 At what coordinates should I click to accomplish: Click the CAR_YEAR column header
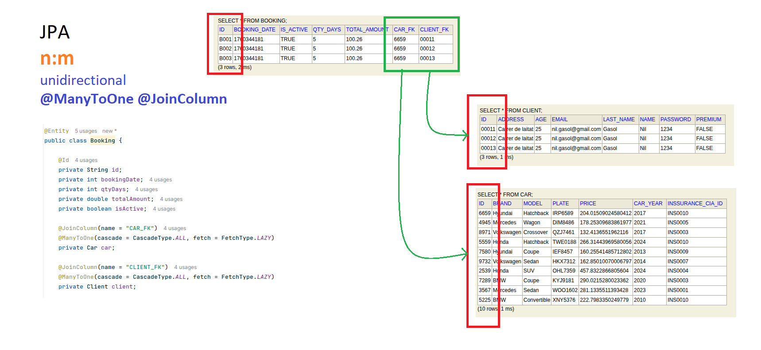(x=648, y=204)
